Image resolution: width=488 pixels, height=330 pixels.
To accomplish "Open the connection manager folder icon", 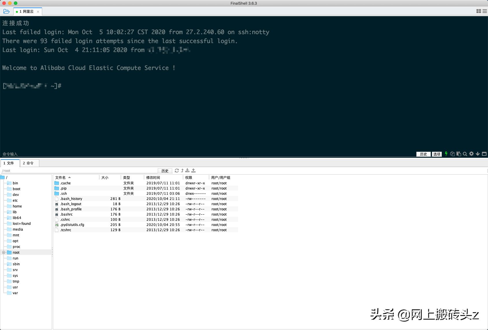I will pyautogui.click(x=6, y=12).
